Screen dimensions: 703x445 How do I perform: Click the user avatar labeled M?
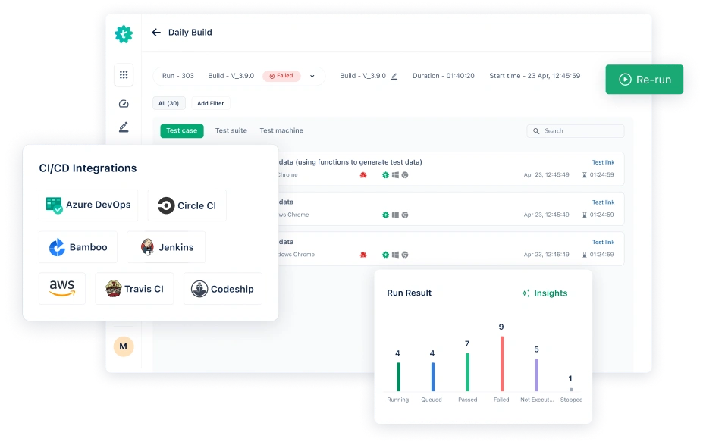coord(124,346)
